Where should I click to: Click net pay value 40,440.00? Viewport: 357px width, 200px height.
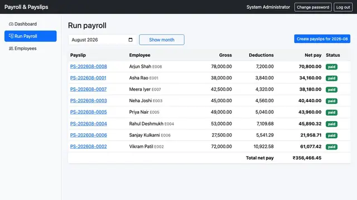[x=310, y=101]
